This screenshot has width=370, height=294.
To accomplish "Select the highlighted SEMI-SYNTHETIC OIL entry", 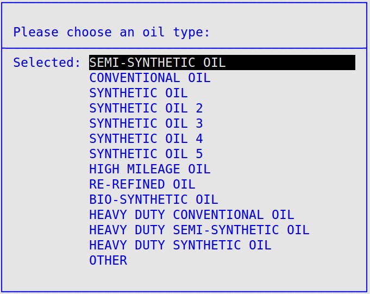I will (x=222, y=62).
